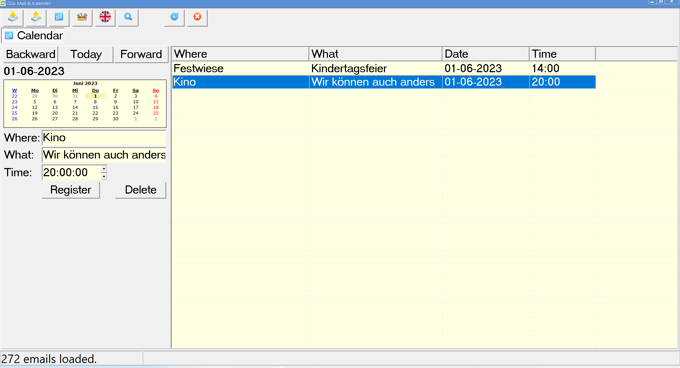Click the red X cancel icon

(197, 17)
